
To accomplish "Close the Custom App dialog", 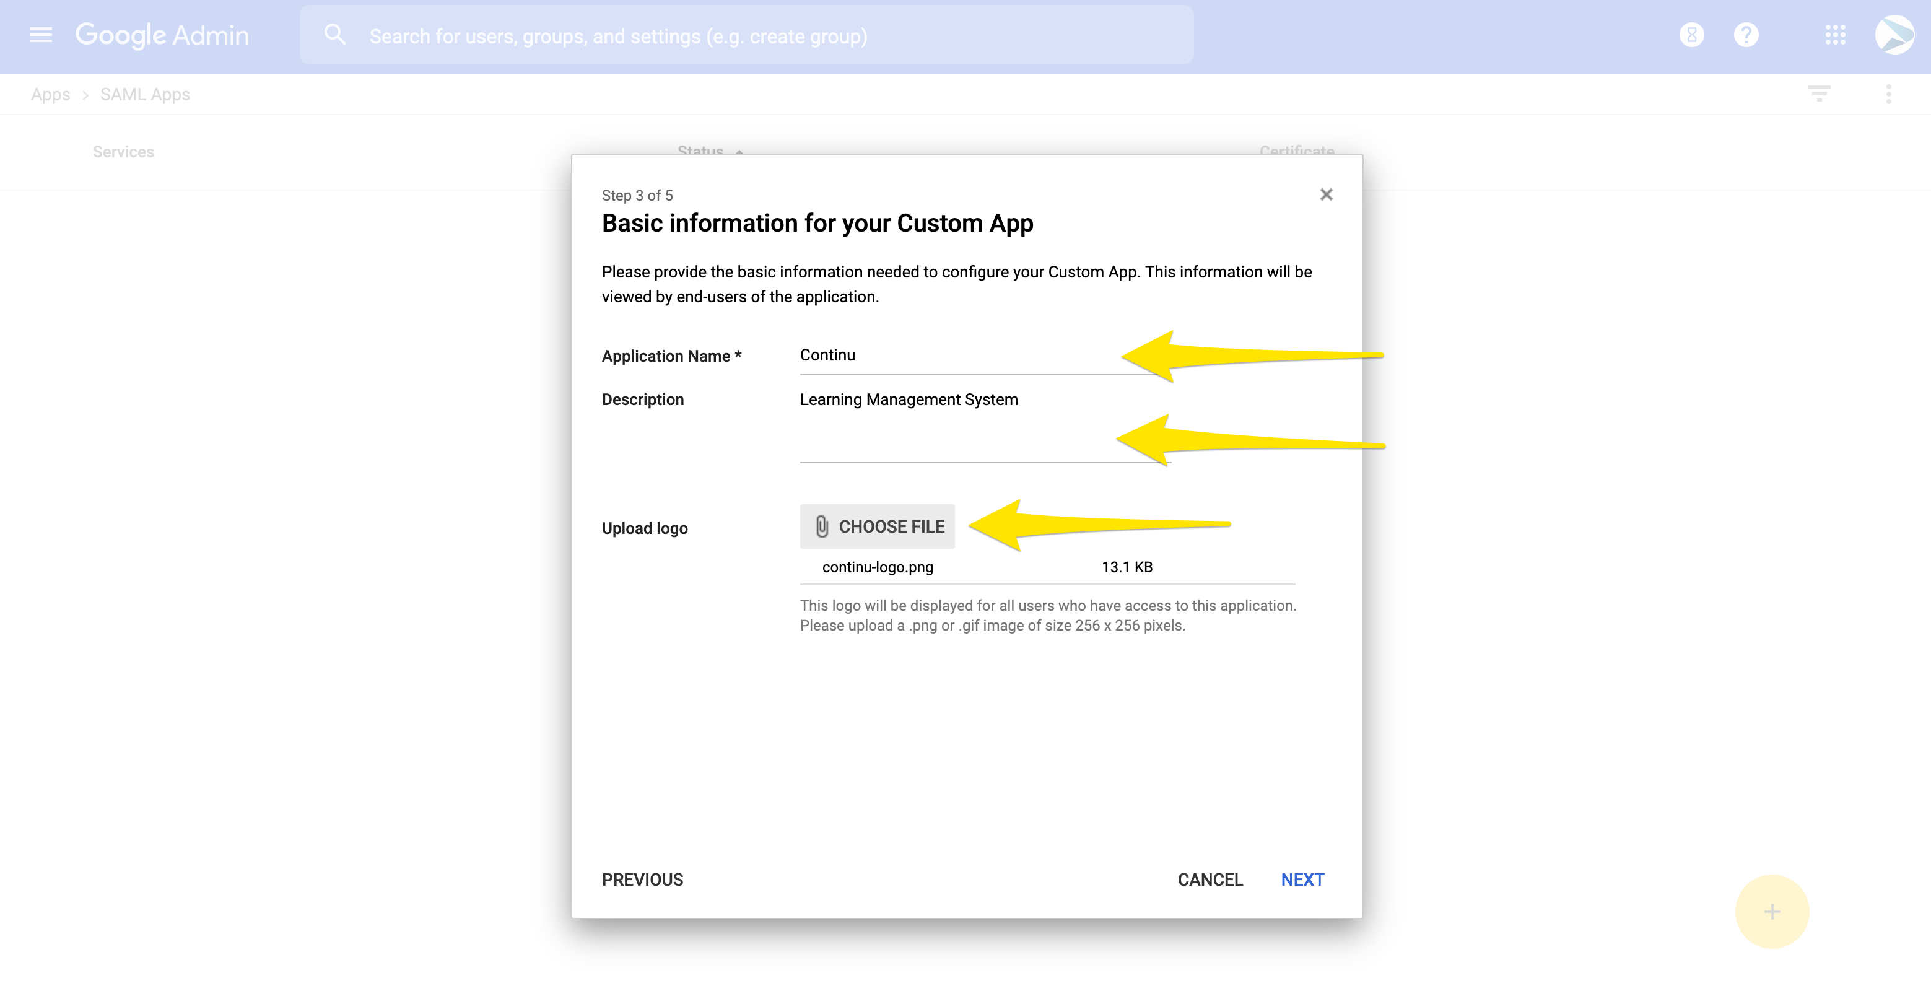I will click(x=1326, y=195).
